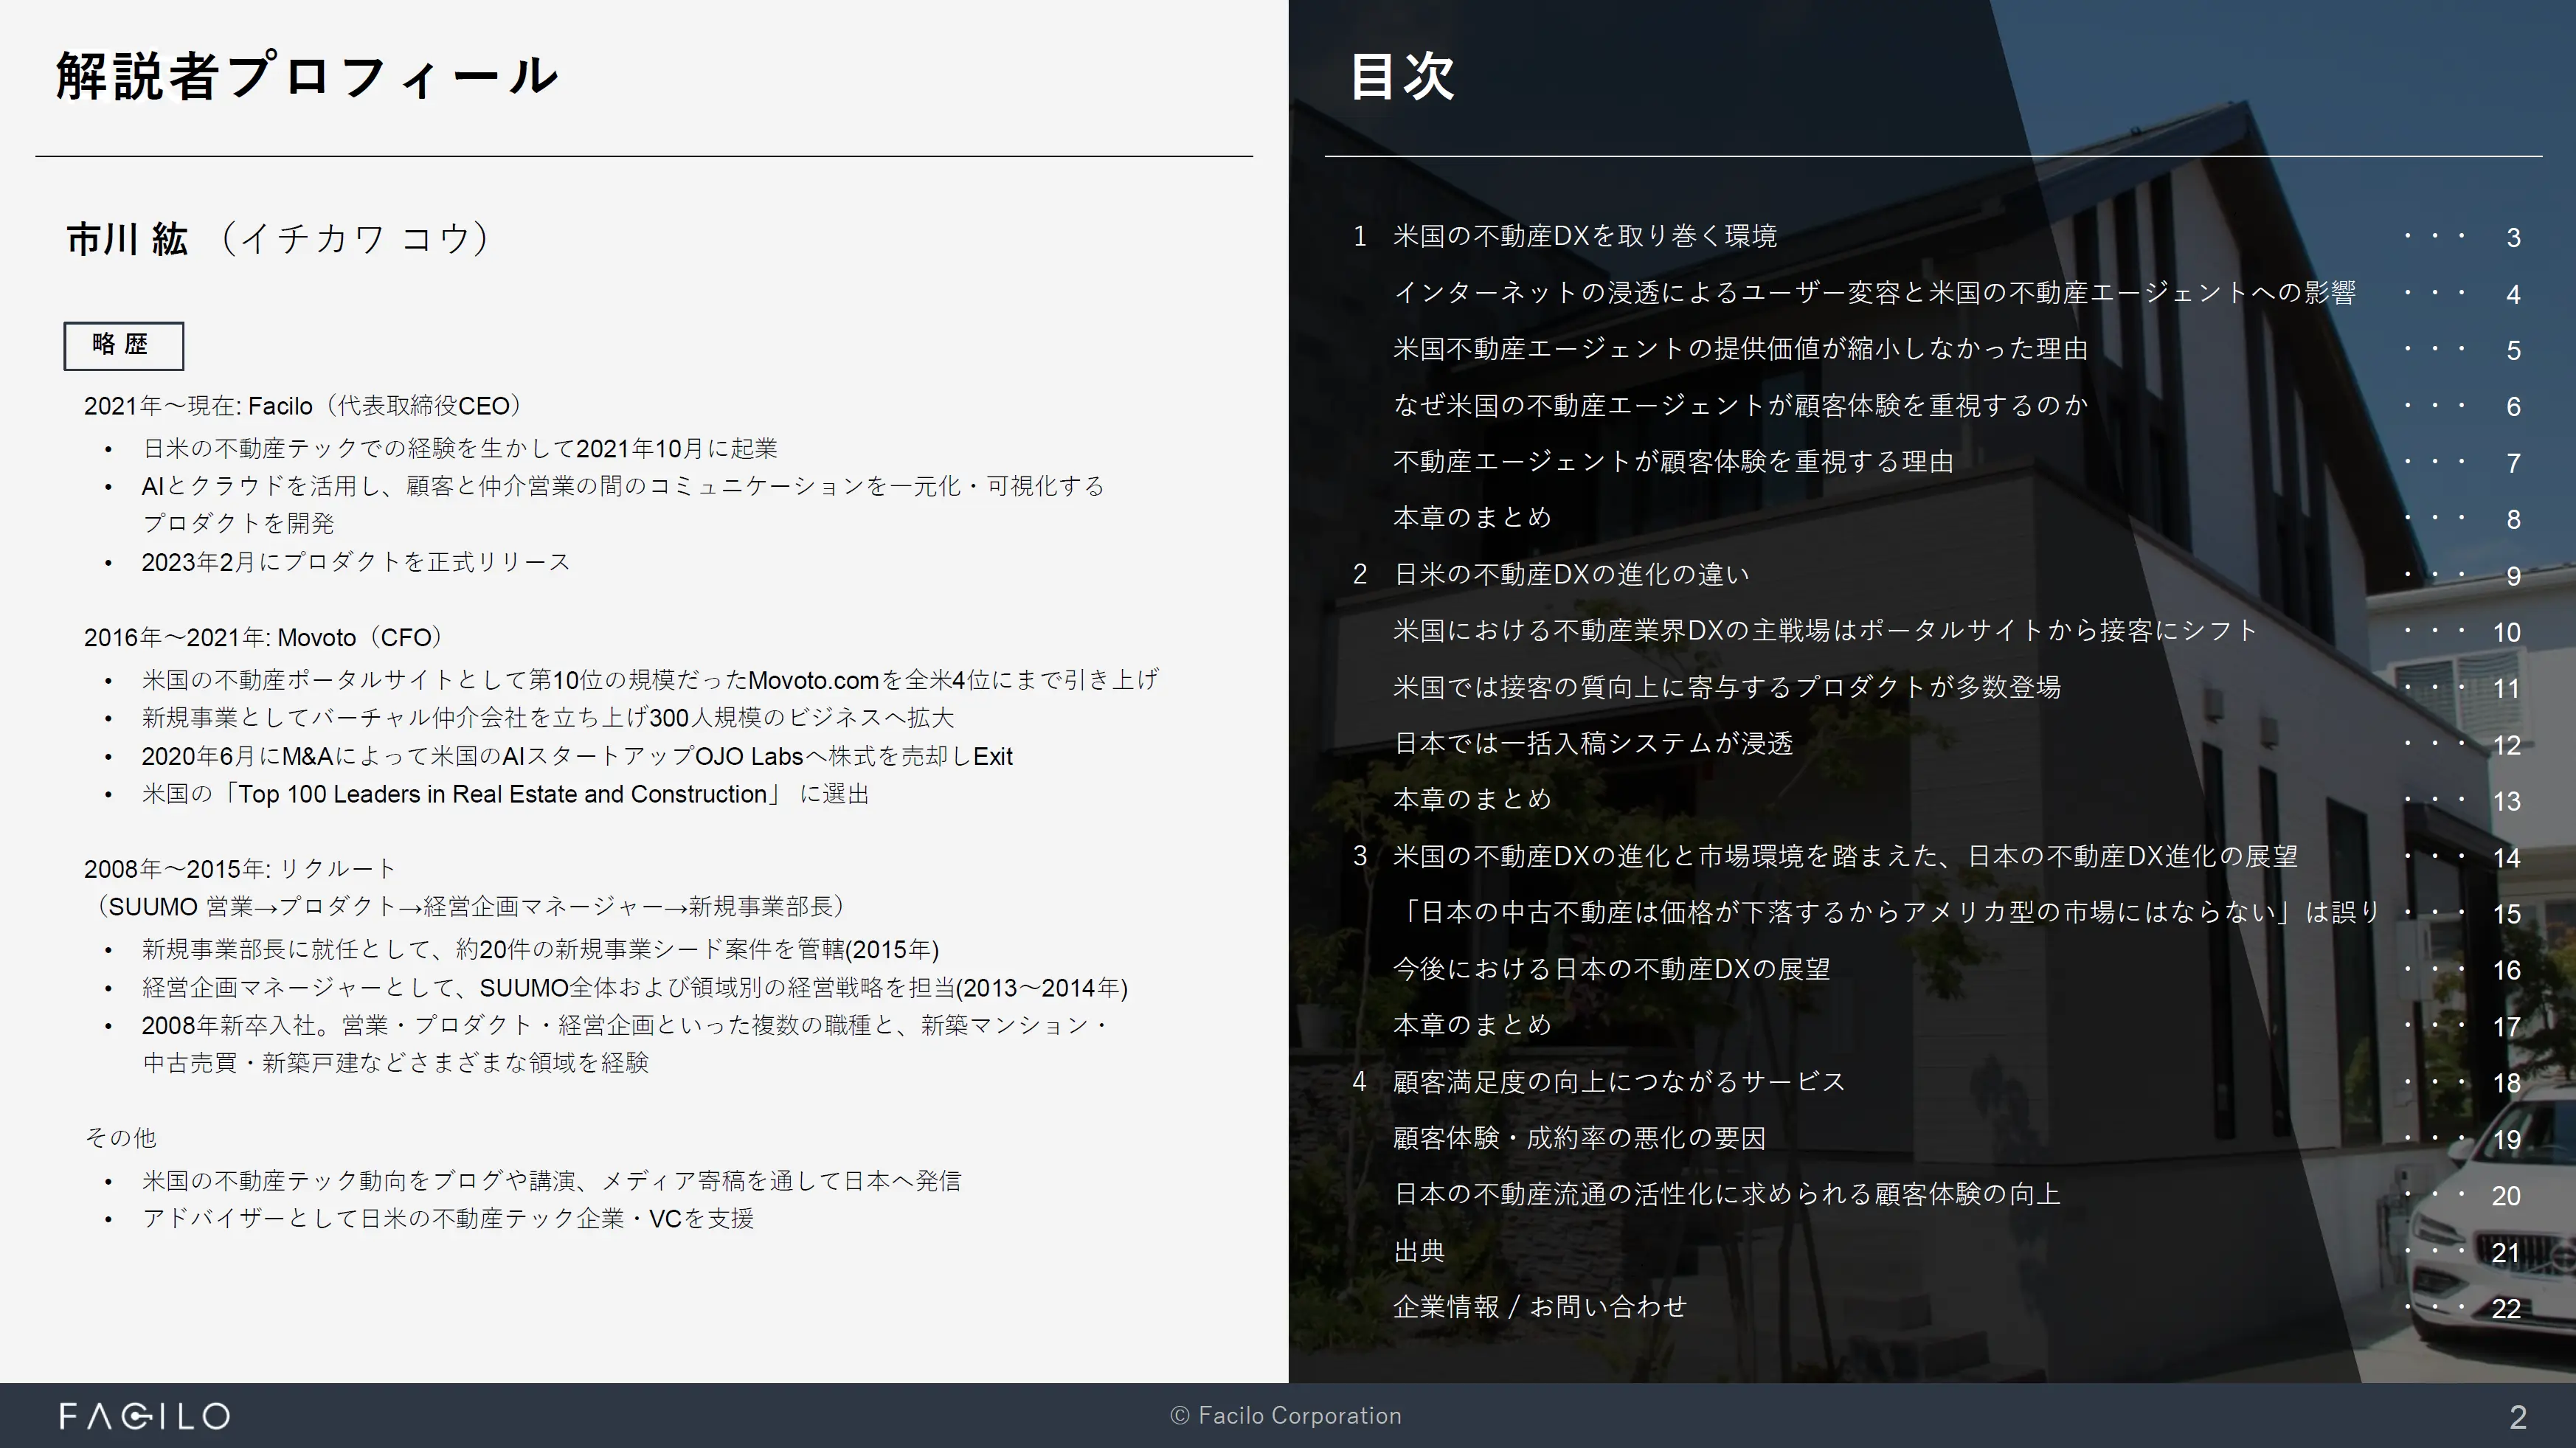Click © Facilo Corporation footer text

(1286, 1416)
